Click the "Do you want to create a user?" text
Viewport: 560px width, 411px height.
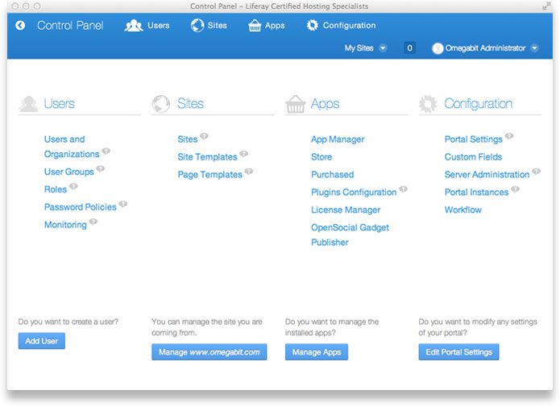[68, 322]
